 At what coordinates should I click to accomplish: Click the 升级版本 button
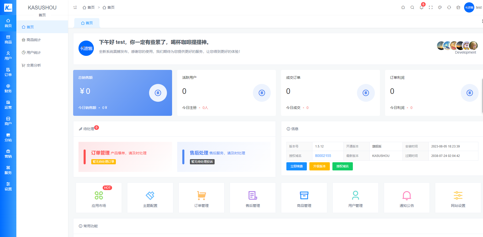(319, 166)
